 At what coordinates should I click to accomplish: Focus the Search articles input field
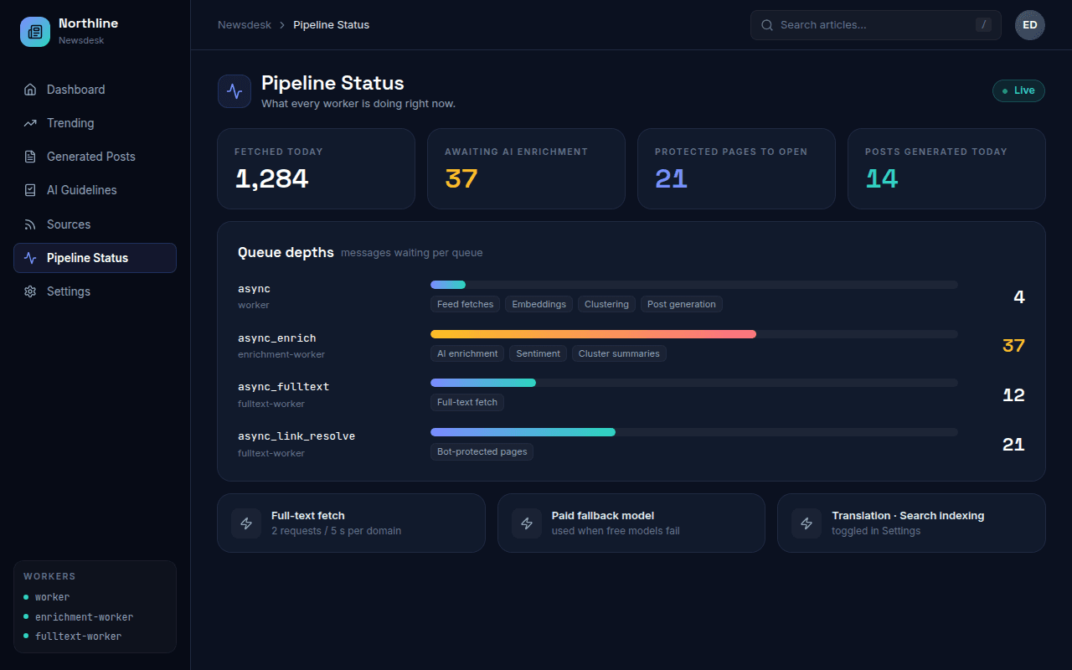876,25
